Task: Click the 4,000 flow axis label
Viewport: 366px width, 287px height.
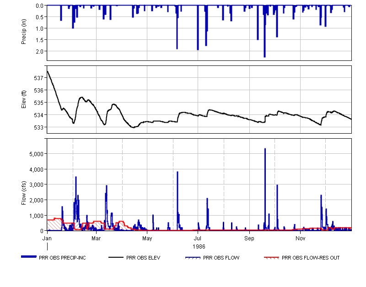Action: click(37, 169)
